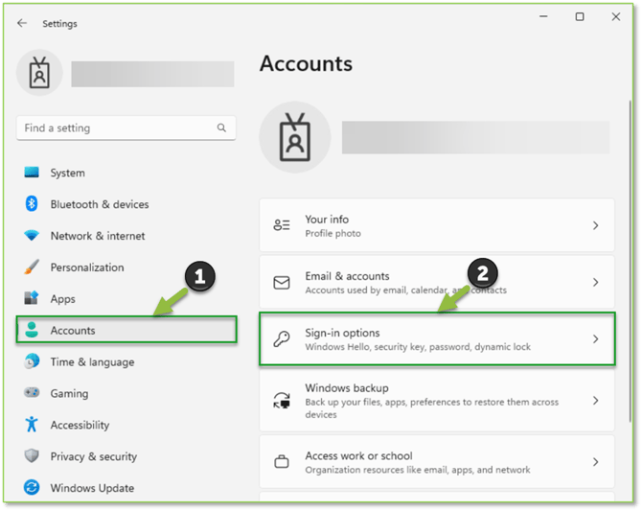Expand the Windows backup chevron
This screenshot has width=642, height=511.
pyautogui.click(x=595, y=401)
